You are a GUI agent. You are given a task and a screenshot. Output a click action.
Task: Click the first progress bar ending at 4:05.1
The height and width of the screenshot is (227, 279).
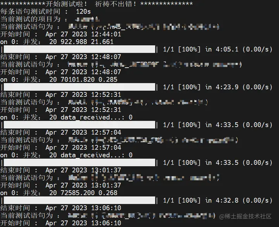(x=79, y=49)
